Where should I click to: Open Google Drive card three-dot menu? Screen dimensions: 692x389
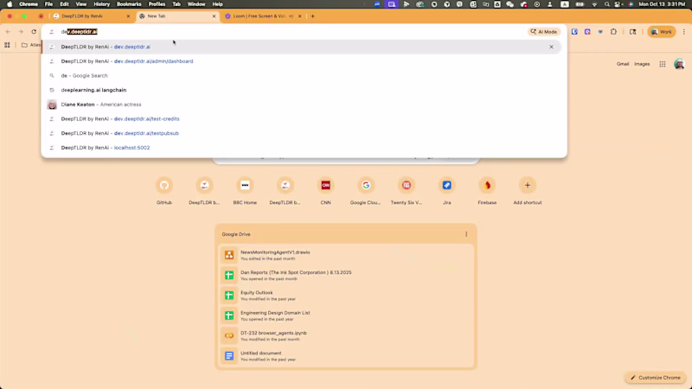coord(466,234)
